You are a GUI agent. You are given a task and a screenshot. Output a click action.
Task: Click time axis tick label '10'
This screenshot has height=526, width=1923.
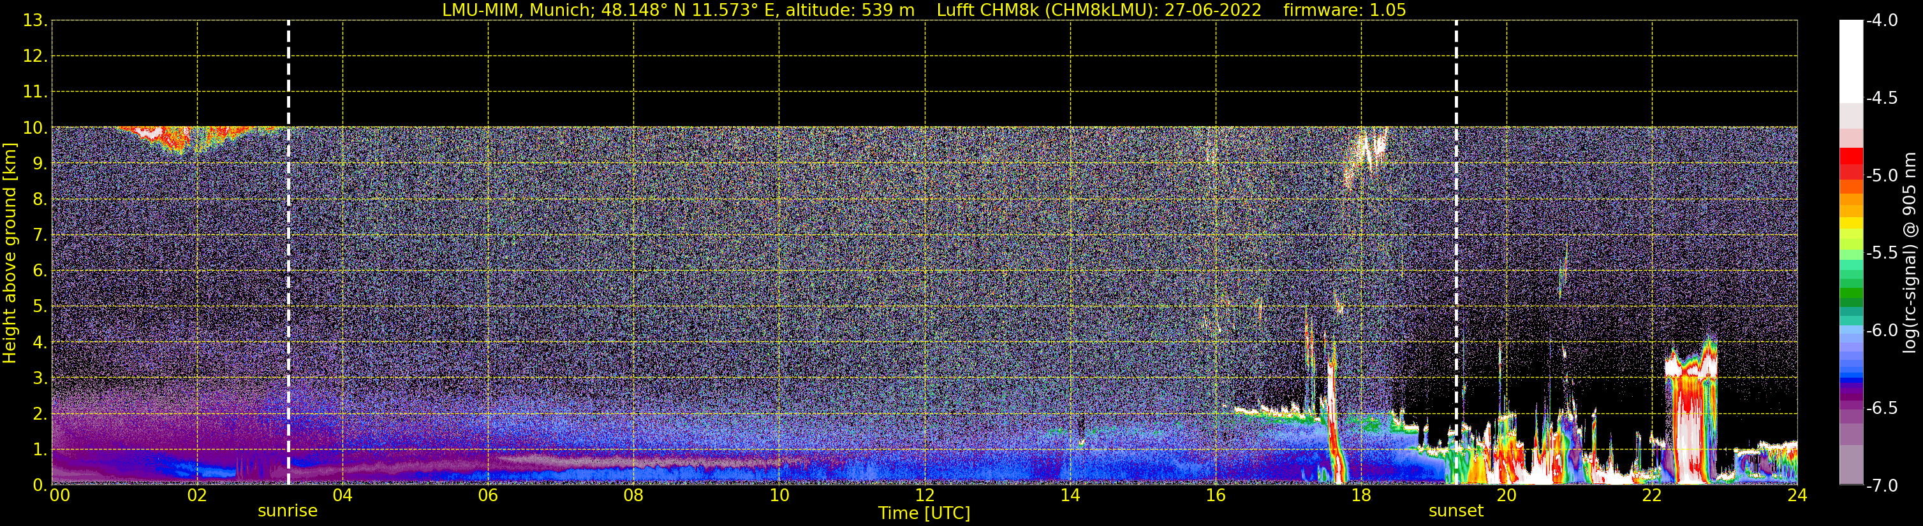(779, 495)
